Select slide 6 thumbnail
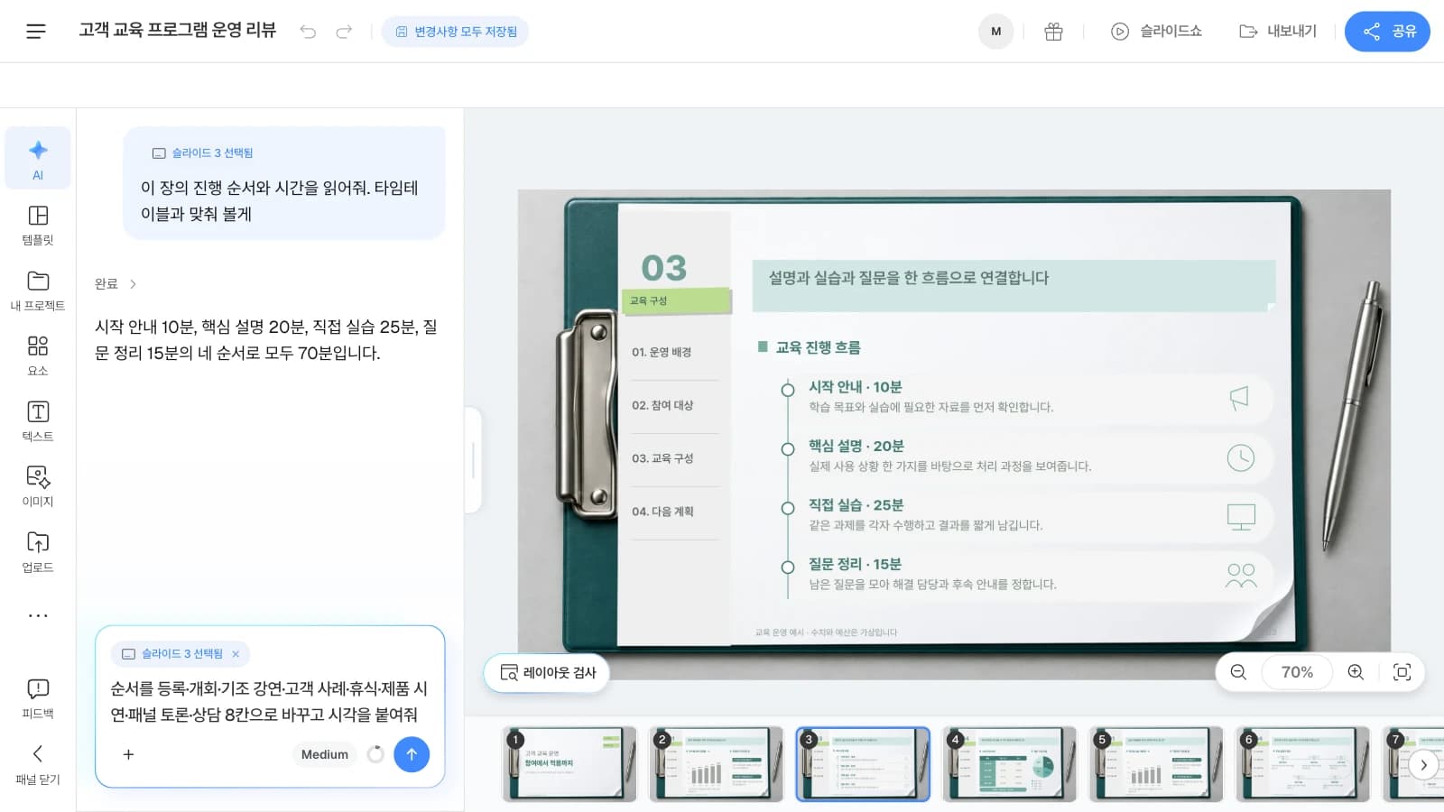The width and height of the screenshot is (1444, 812). click(x=1303, y=764)
